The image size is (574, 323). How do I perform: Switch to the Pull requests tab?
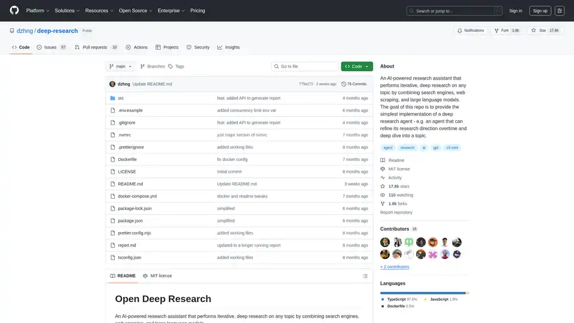[x=96, y=47]
